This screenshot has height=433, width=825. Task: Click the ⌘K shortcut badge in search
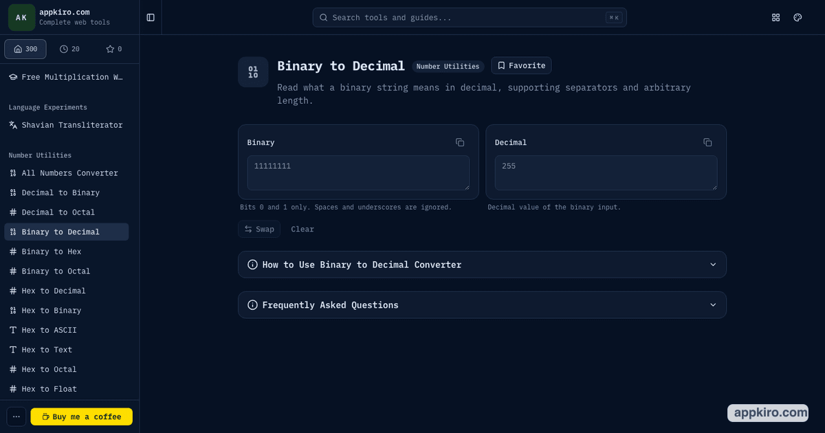pos(614,17)
